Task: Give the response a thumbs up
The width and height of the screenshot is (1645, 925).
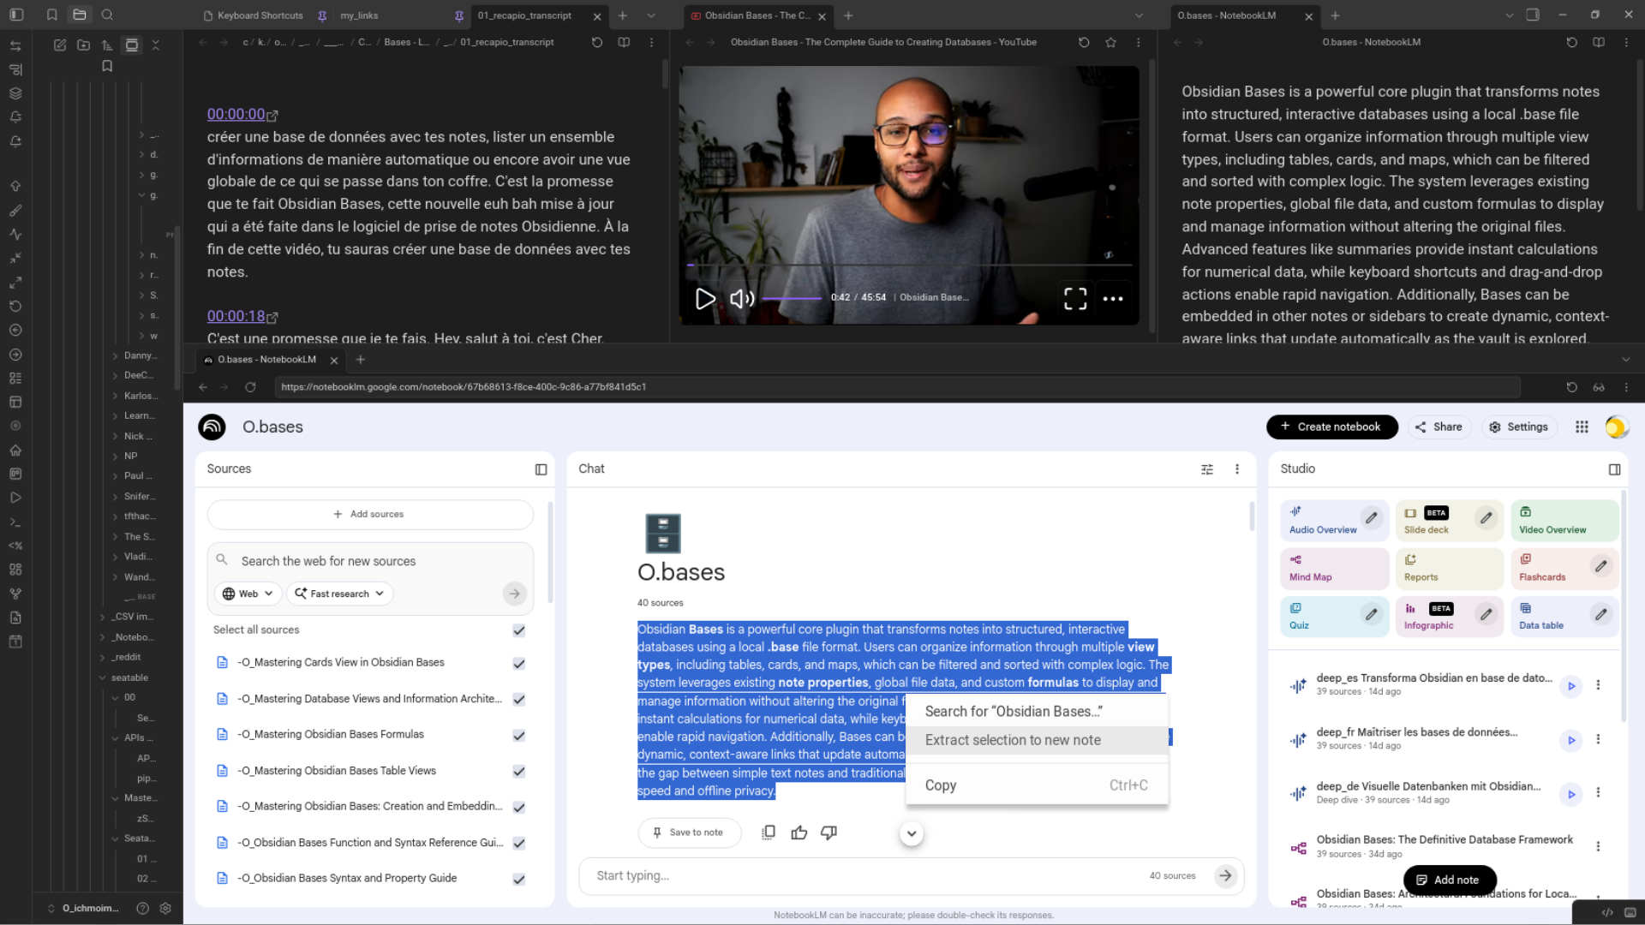Action: click(x=799, y=832)
